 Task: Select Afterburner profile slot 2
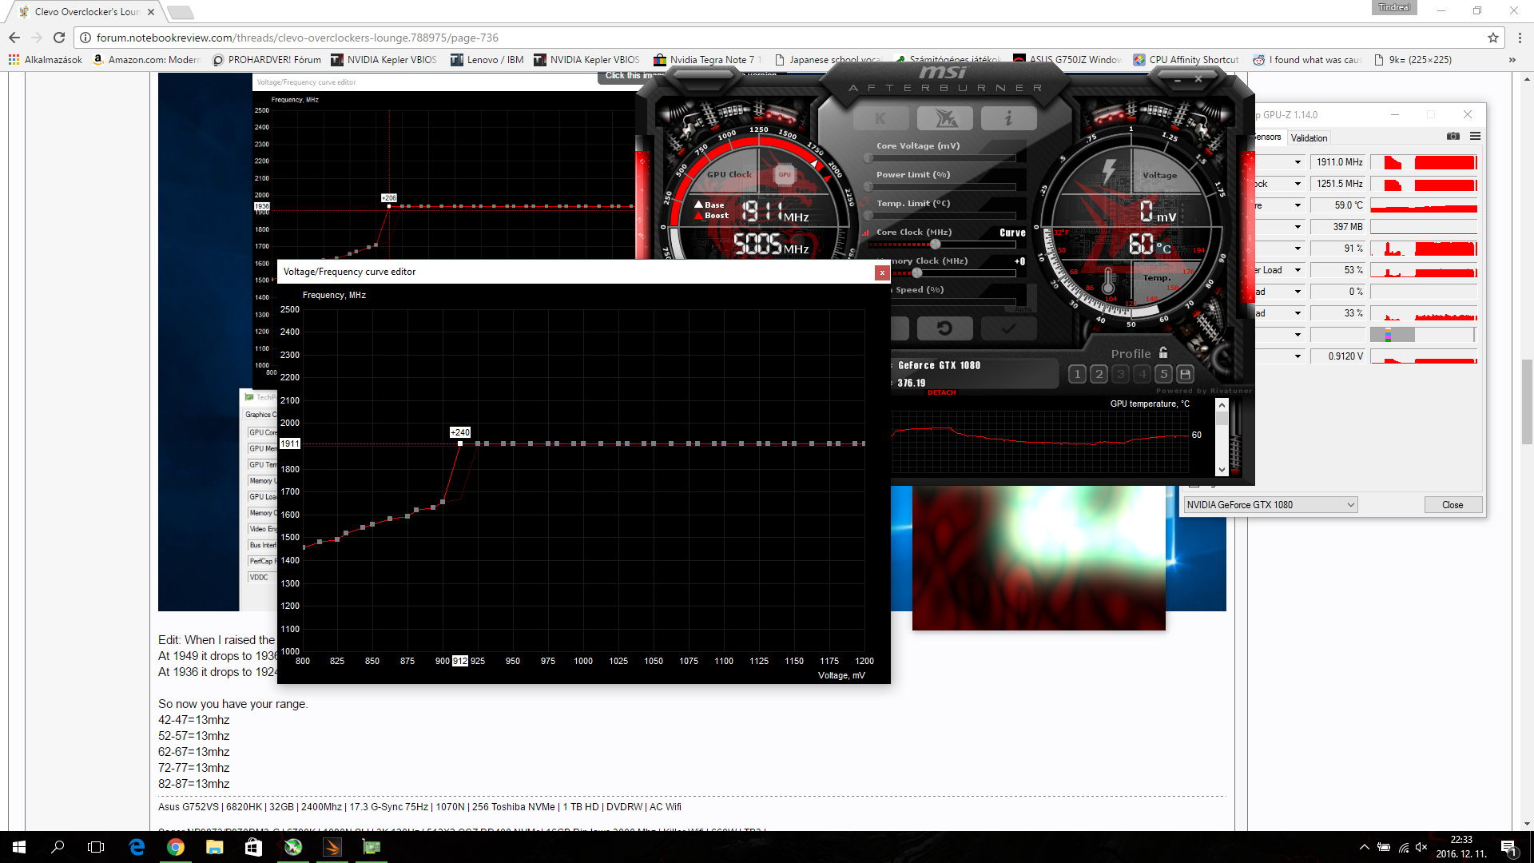tap(1099, 374)
